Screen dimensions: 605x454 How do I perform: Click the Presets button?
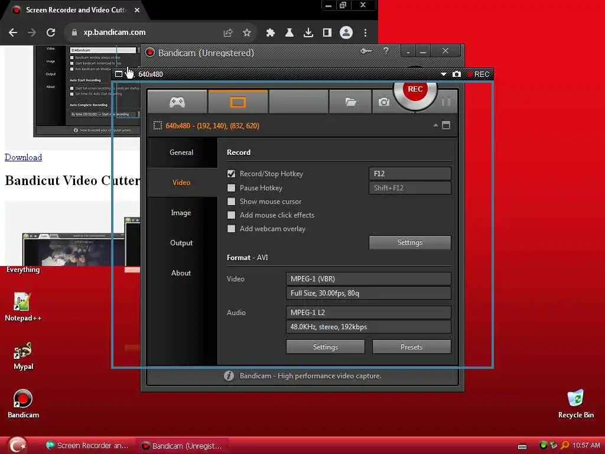point(411,346)
